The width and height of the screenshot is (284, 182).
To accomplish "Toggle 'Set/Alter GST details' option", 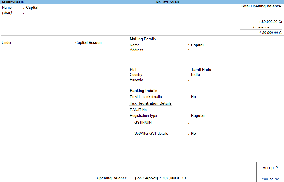I will (x=193, y=134).
